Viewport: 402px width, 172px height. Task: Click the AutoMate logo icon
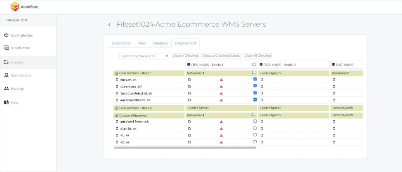[15, 7]
